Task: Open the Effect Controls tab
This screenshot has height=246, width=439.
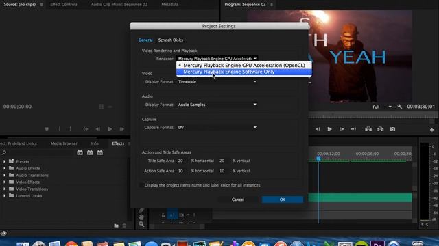Action: point(64,5)
